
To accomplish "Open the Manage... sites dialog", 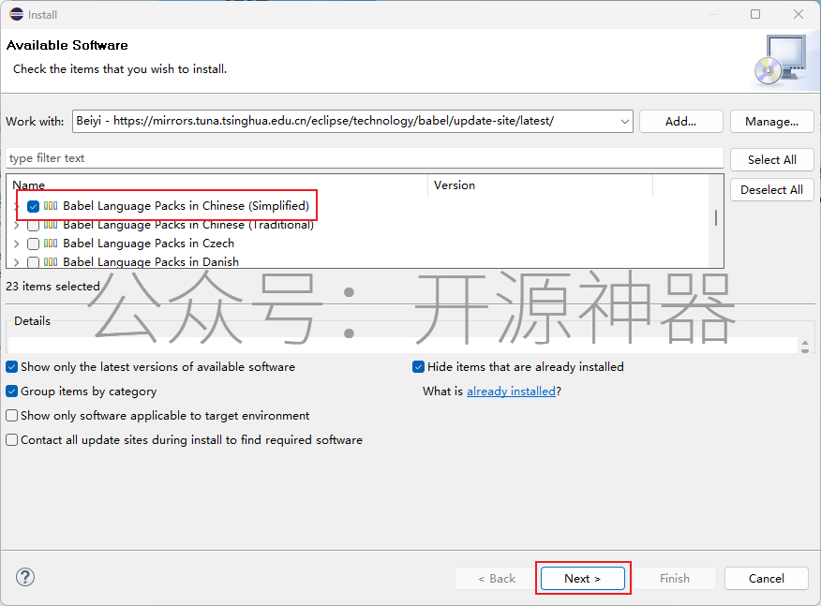I will coord(771,122).
